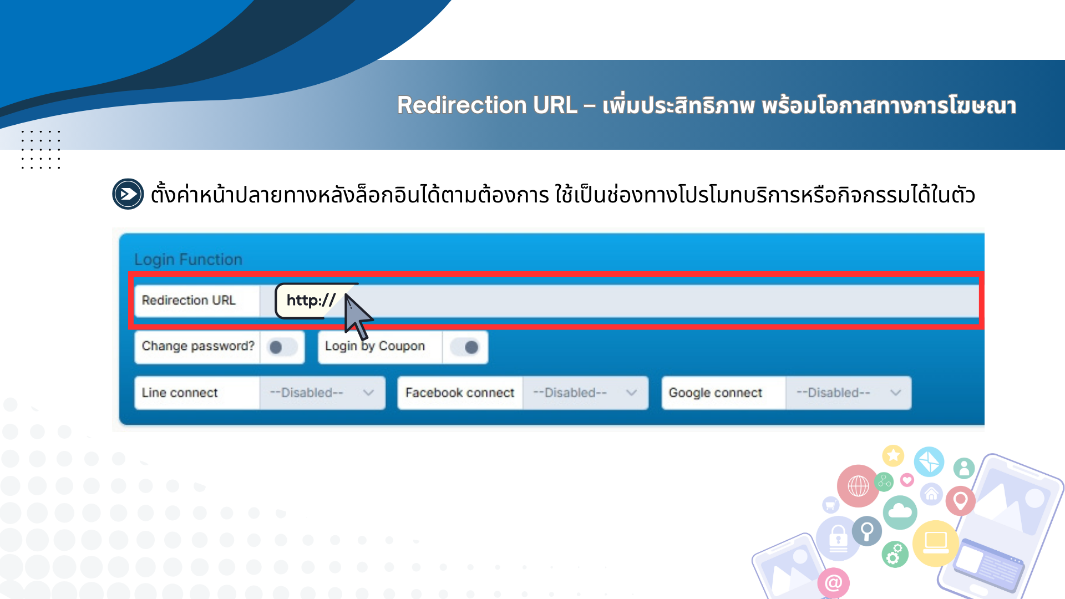Click the arrow bullet icon beside Thai text
Screen dimensions: 1065x599
coord(128,194)
